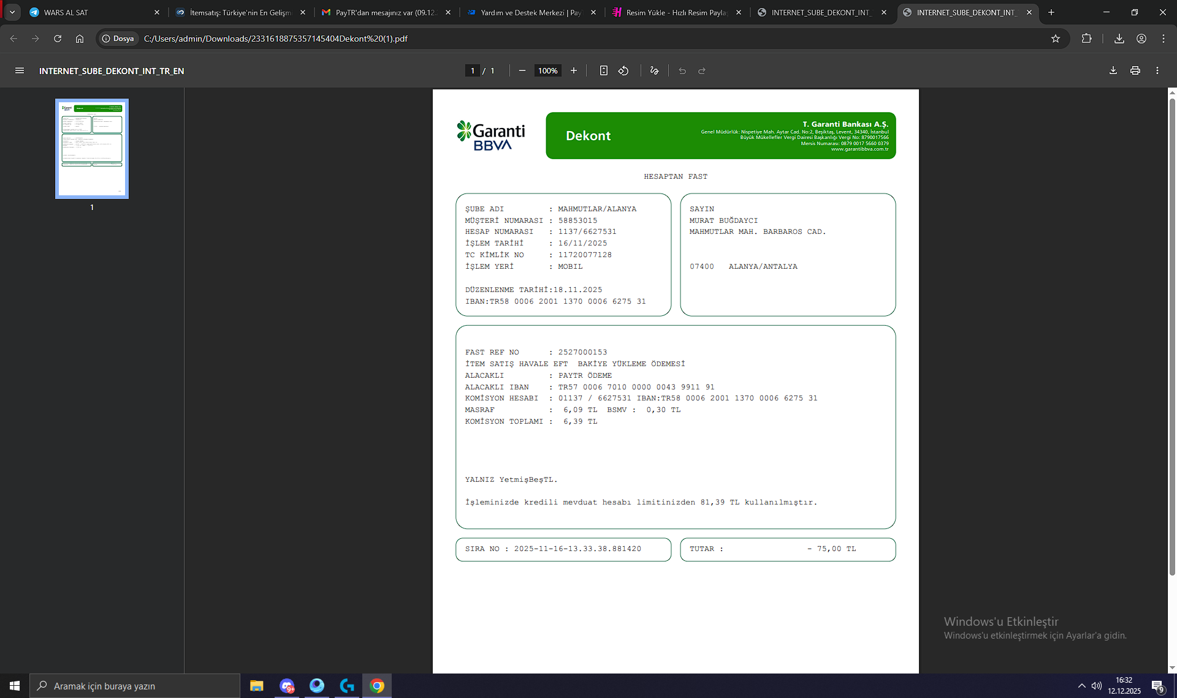1177x698 pixels.
Task: Click the undo arrow in PDF toolbar
Action: (x=682, y=71)
